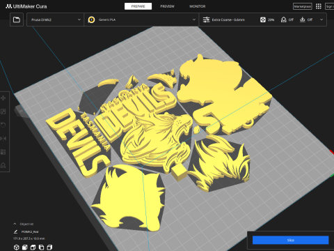Select the devil silhouette model at bottom
This screenshot has width=334, height=251.
tap(130, 197)
